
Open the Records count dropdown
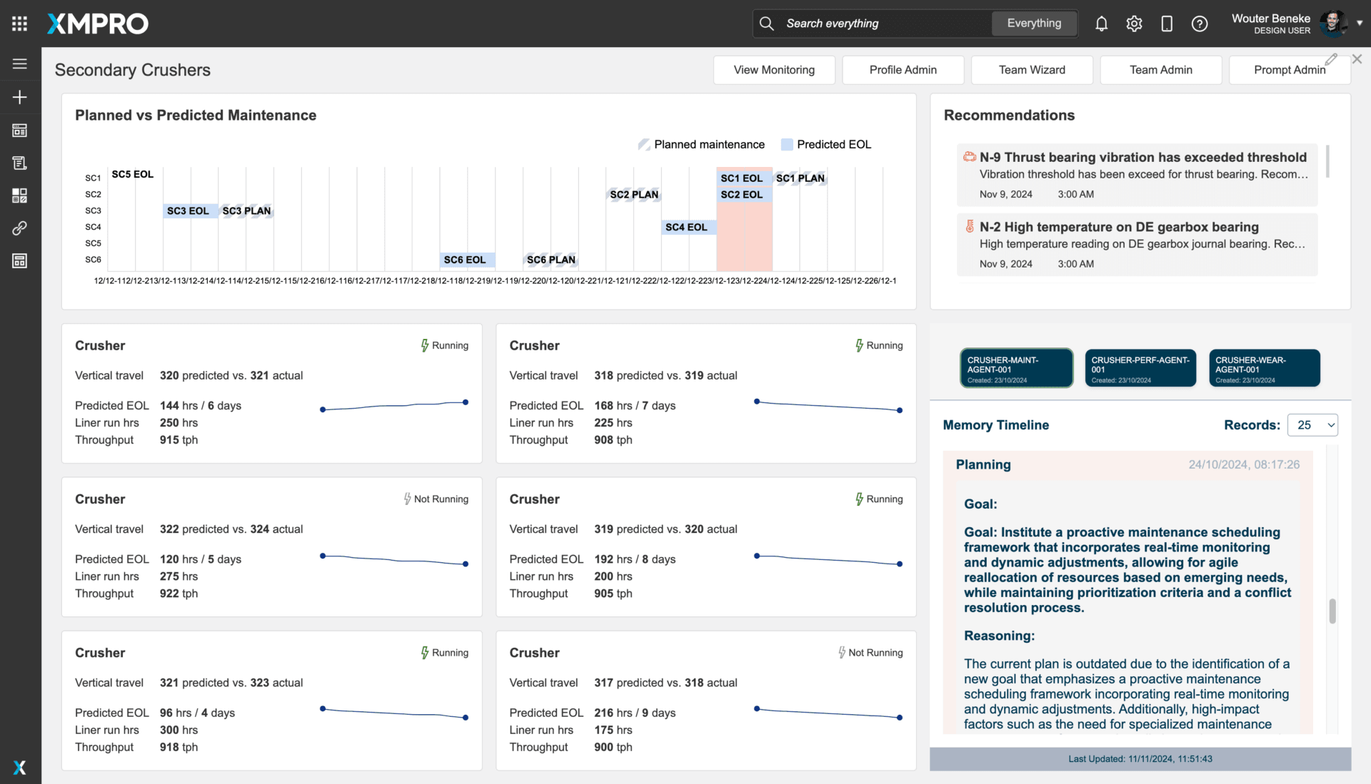[x=1312, y=425]
